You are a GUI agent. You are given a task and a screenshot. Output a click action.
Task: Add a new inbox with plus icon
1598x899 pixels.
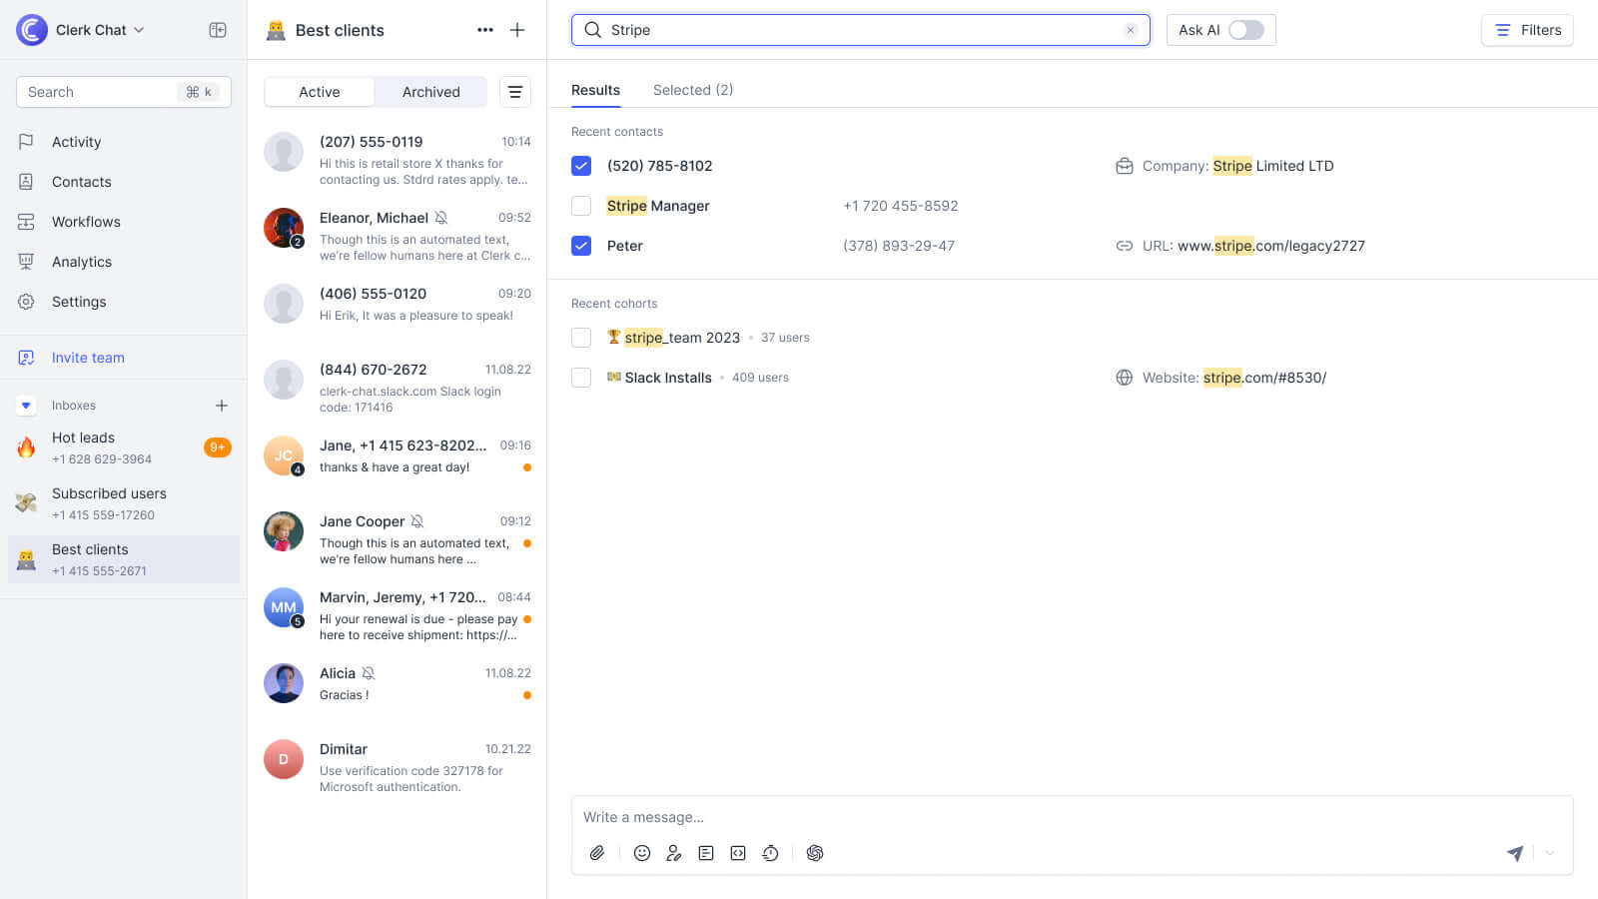(222, 406)
